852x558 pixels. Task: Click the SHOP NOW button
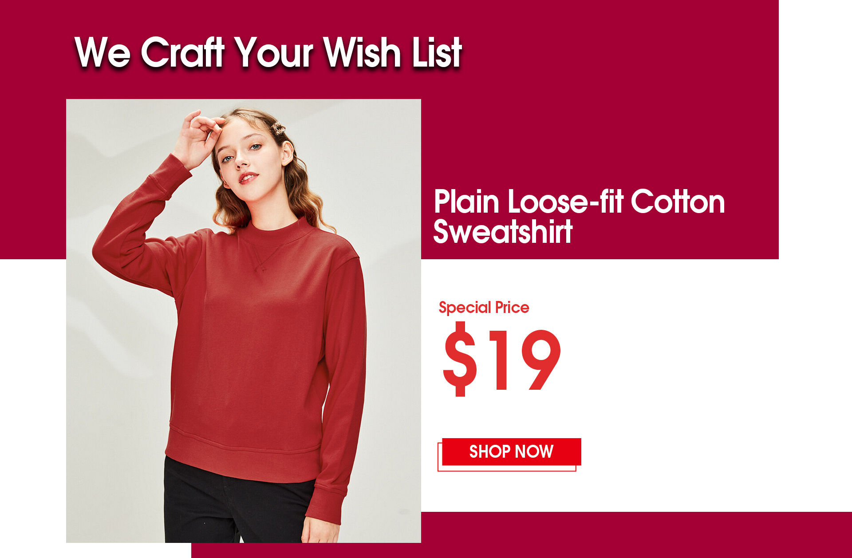coord(511,451)
